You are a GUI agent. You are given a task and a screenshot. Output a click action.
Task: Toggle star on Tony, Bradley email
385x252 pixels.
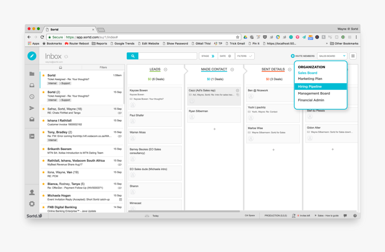coord(43,132)
